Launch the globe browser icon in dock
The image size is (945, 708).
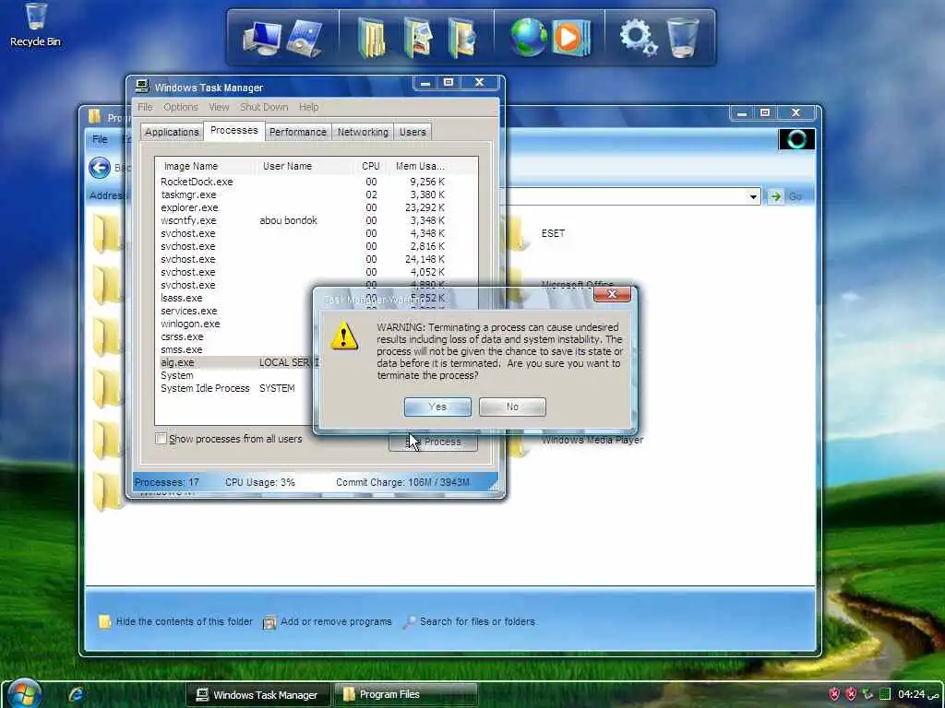click(528, 37)
